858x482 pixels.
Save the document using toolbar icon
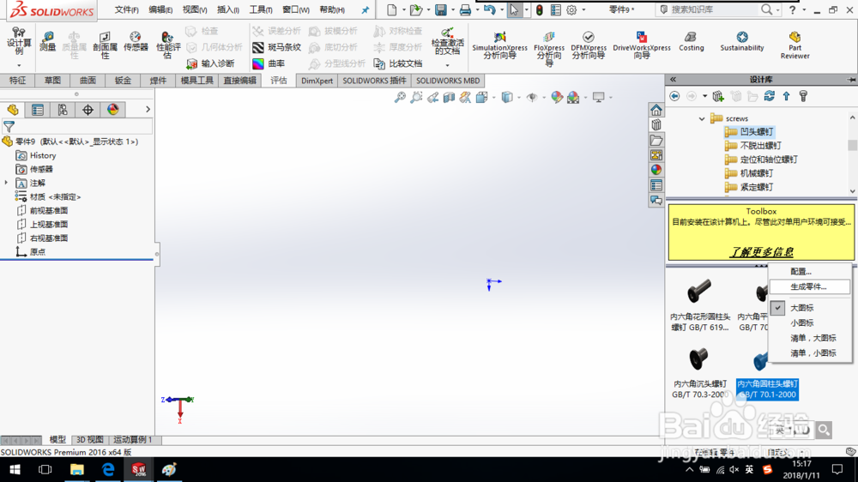[x=440, y=9]
